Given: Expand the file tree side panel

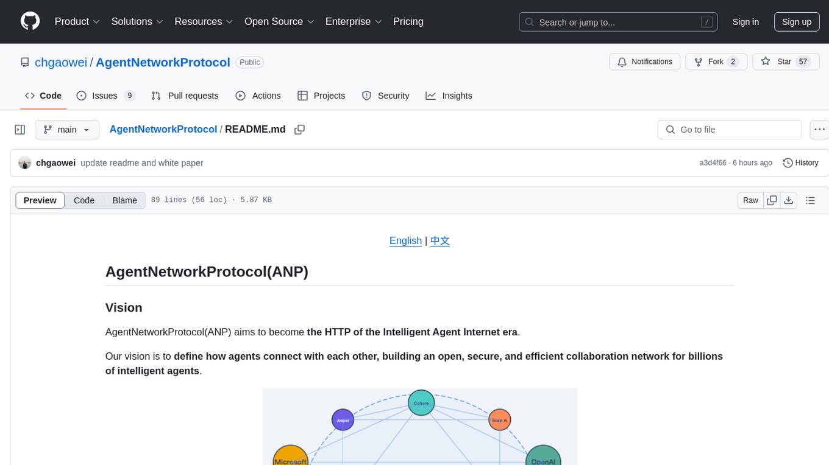Looking at the screenshot, I should pos(20,130).
